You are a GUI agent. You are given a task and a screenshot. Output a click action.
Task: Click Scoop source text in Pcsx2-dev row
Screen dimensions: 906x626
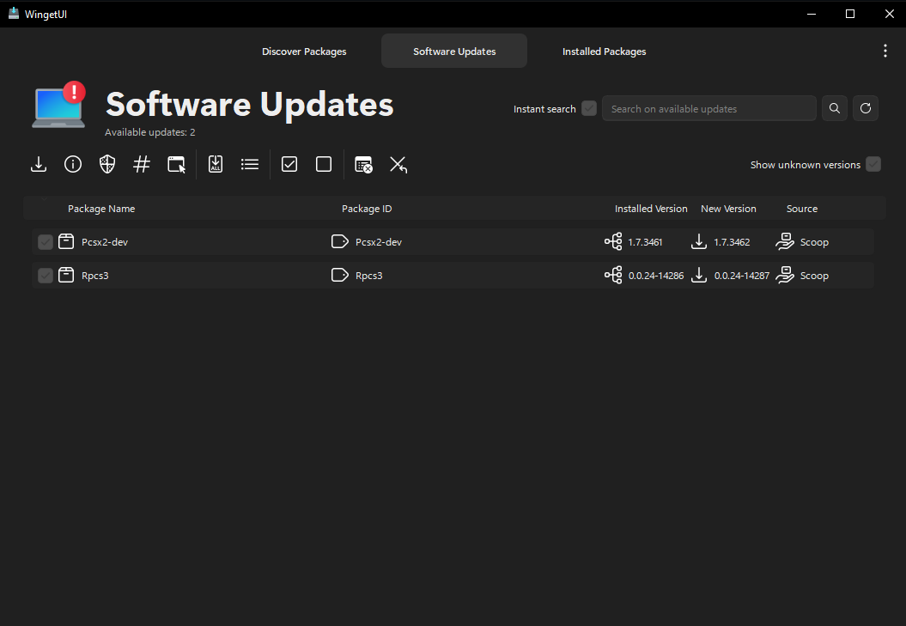pos(814,242)
